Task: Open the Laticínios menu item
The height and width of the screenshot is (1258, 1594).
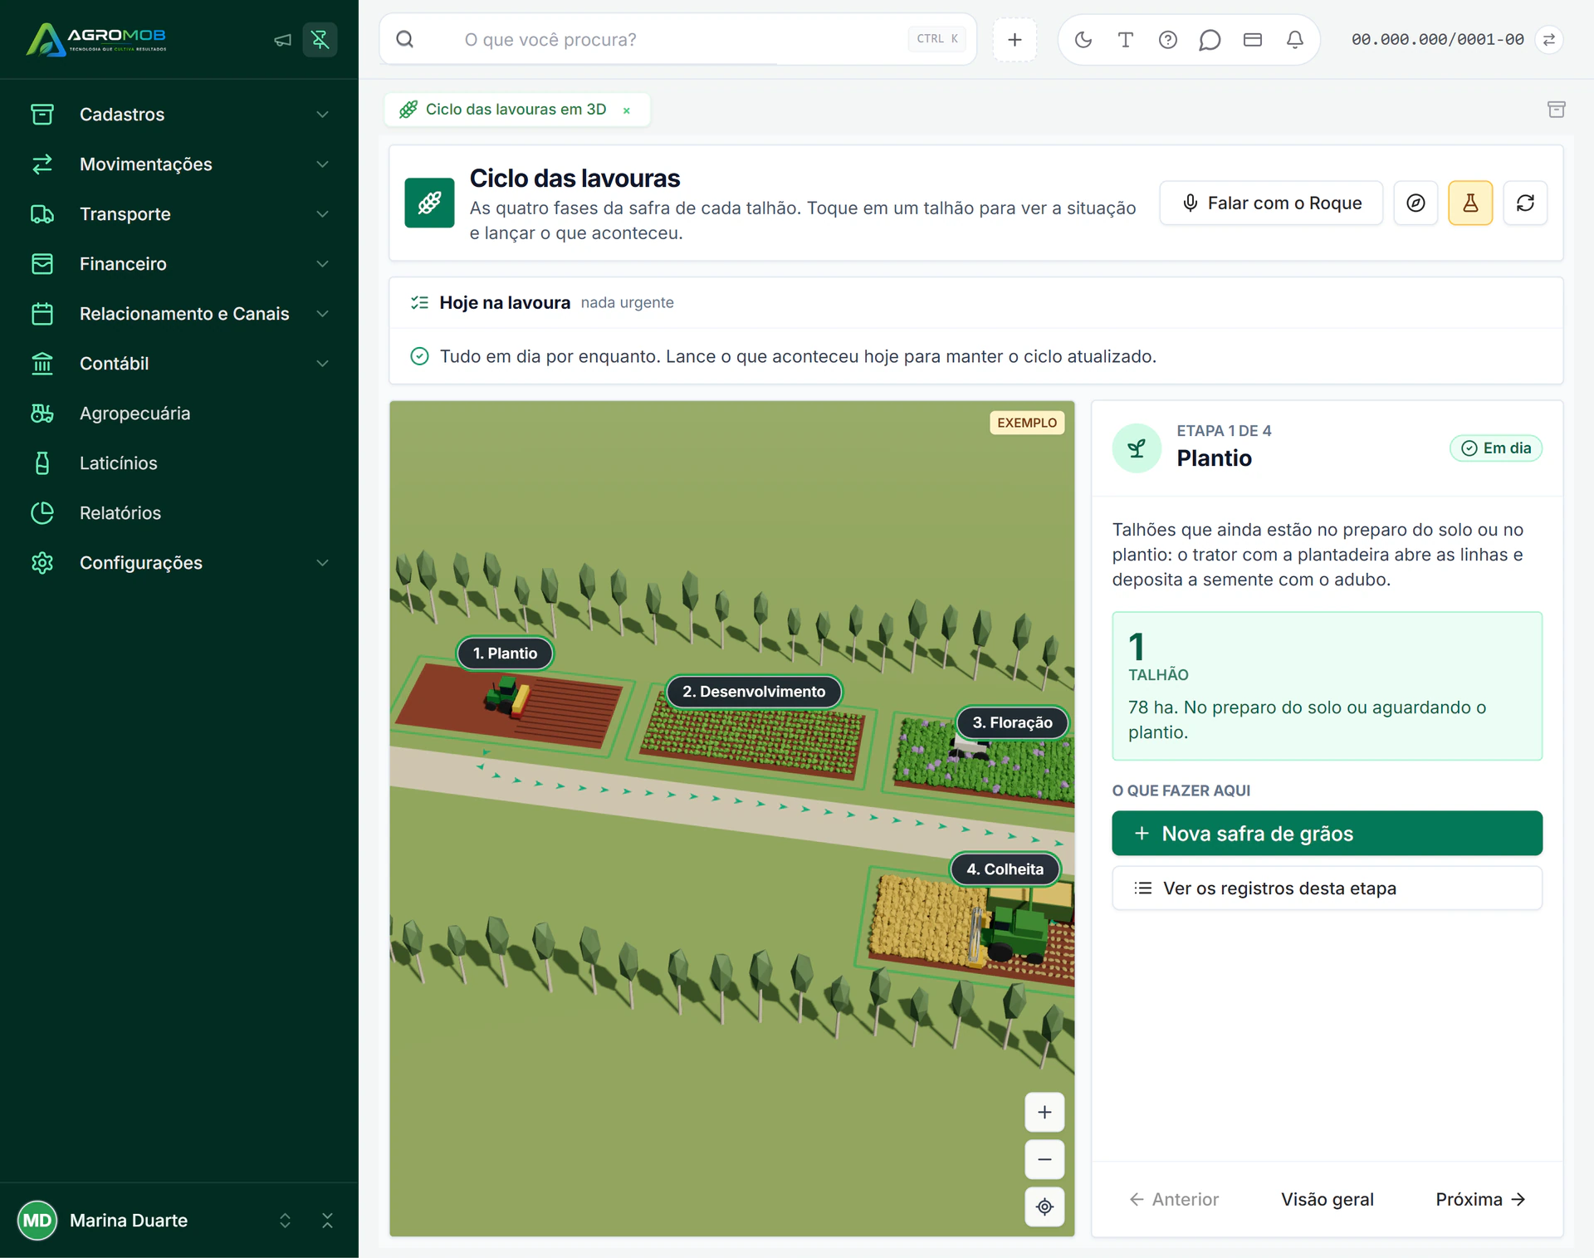Action: pyautogui.click(x=179, y=463)
